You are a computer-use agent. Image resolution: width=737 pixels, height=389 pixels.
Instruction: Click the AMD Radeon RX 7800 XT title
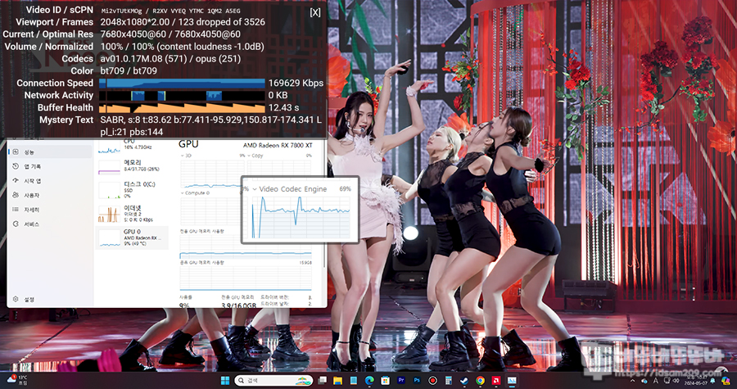pos(278,145)
